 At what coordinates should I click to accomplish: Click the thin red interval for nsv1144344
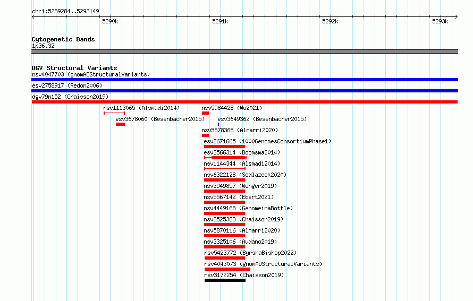pyautogui.click(x=225, y=169)
